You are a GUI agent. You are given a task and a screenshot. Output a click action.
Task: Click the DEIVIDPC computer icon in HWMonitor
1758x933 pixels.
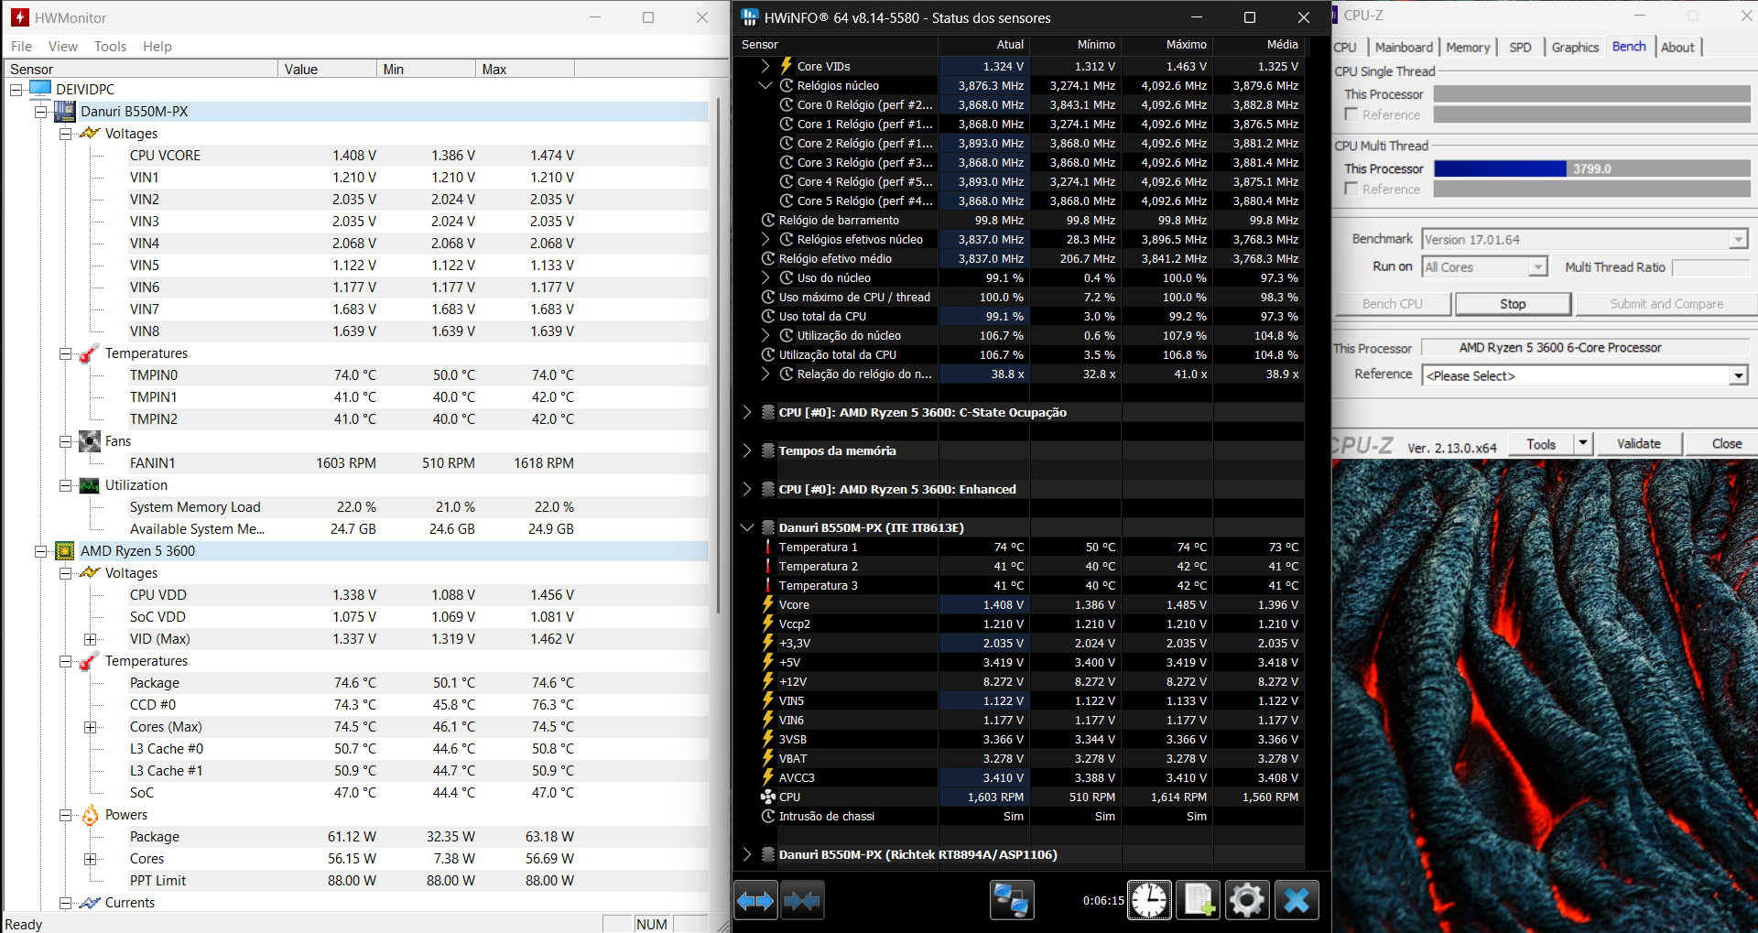point(40,89)
